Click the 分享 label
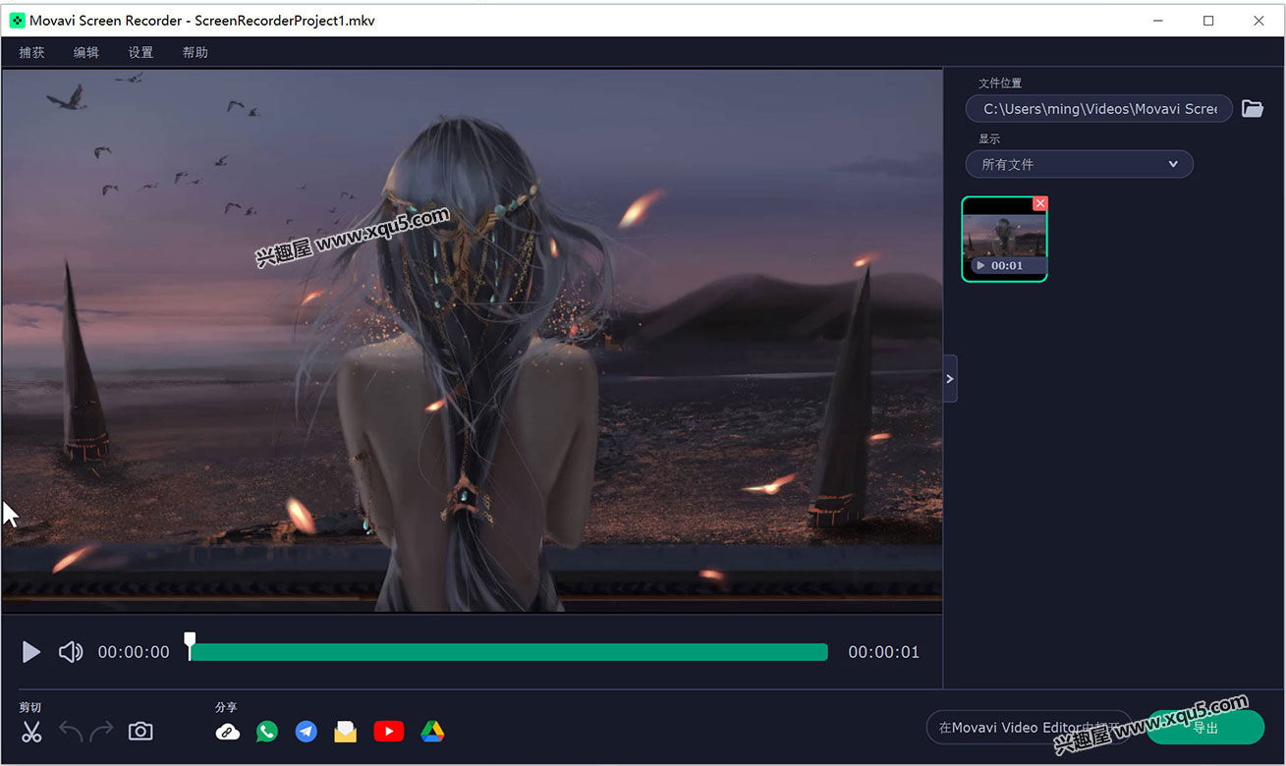Image resolution: width=1286 pixels, height=766 pixels. [226, 707]
